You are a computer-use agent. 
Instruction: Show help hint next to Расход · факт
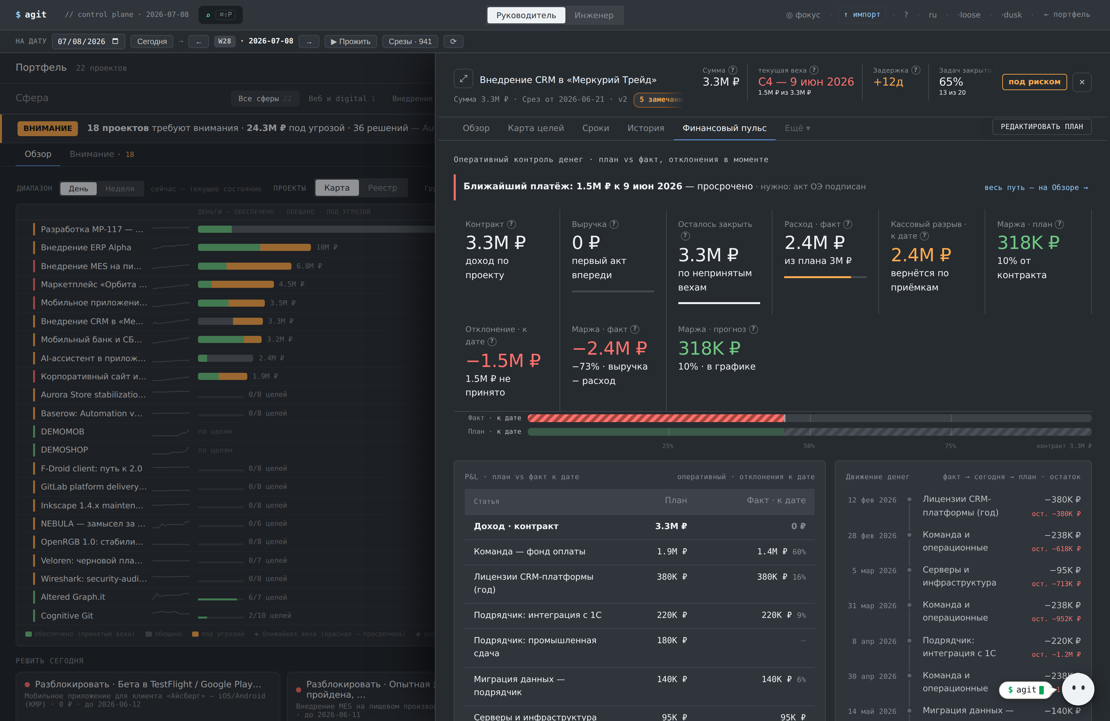click(x=848, y=224)
